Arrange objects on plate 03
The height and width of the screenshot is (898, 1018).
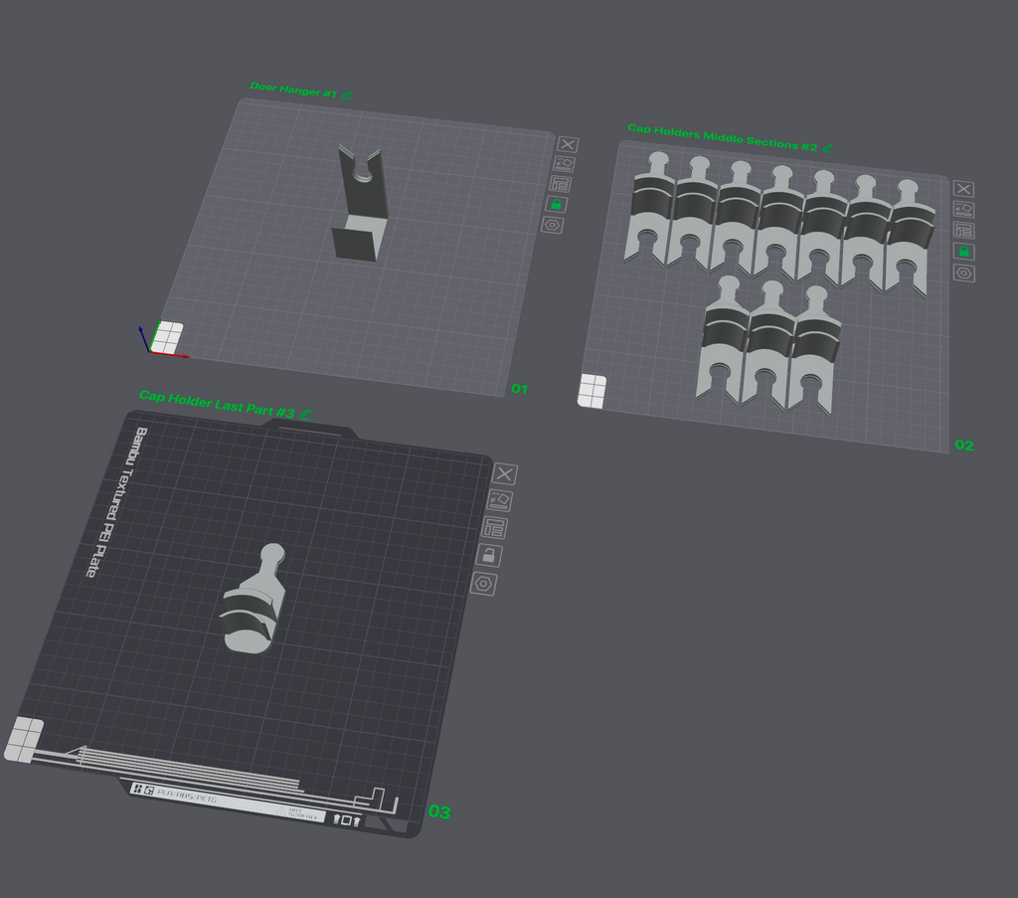point(494,528)
